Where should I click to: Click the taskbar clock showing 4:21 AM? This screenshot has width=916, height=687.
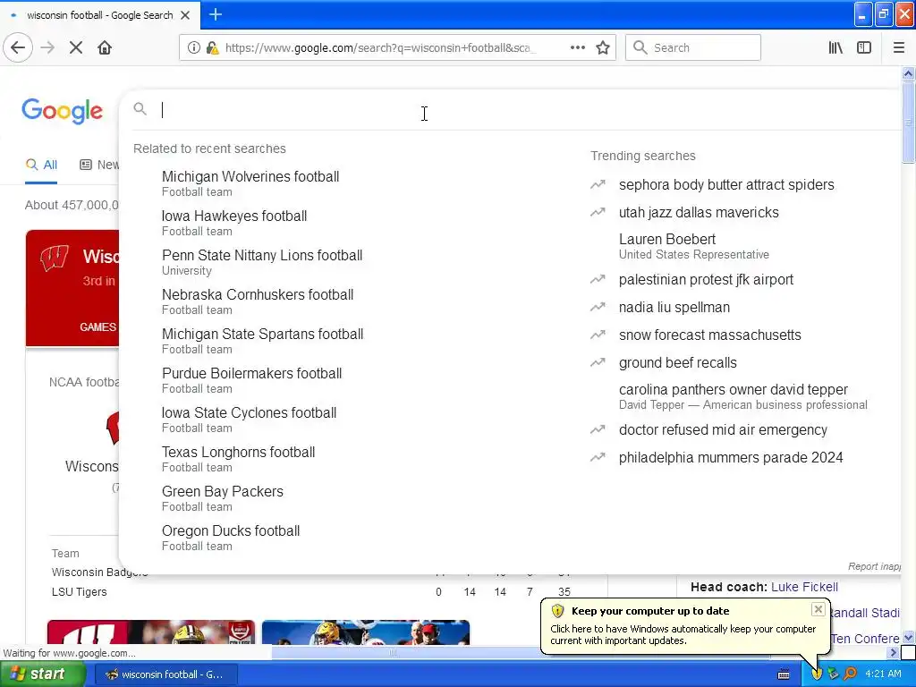point(883,674)
